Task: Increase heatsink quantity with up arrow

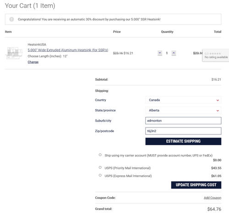Action: (x=174, y=53)
